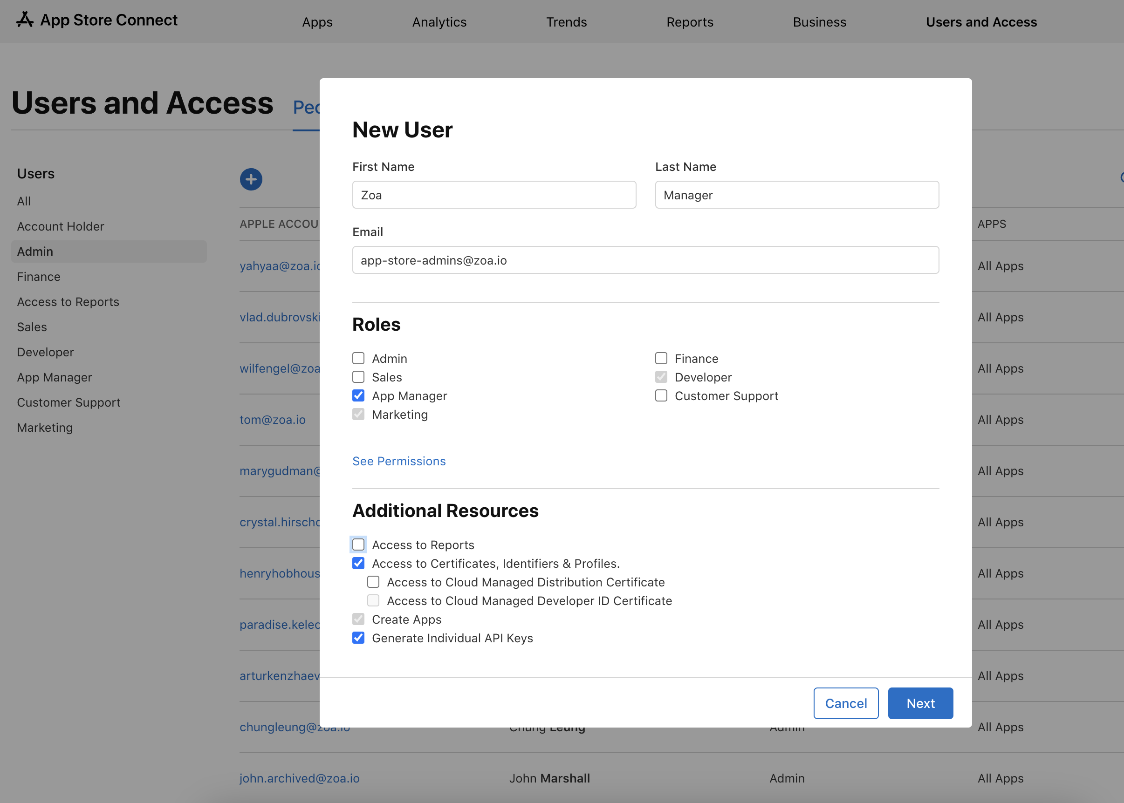Open the wilfengel user link
Screen dimensions: 1124x803
pos(280,369)
